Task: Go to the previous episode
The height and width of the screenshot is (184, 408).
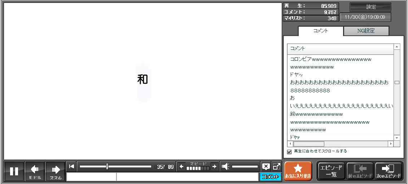Action: (360, 171)
